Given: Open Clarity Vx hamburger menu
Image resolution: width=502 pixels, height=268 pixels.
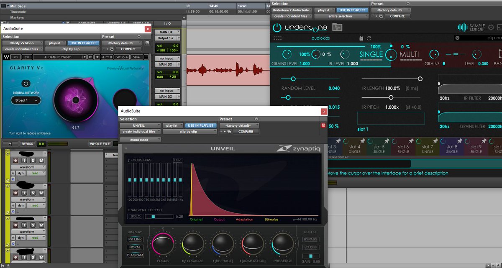Looking at the screenshot, I should point(147,57).
